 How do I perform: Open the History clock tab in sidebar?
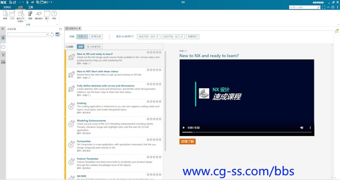(x=3, y=47)
